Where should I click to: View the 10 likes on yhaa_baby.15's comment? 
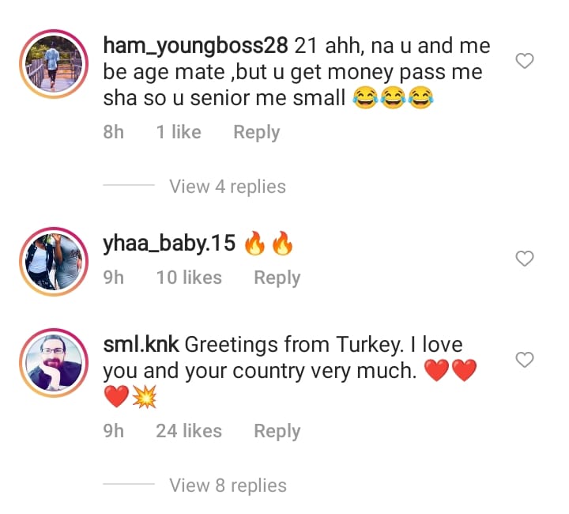[x=189, y=278]
